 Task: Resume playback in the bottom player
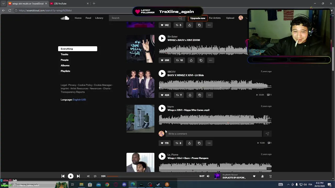(71, 176)
